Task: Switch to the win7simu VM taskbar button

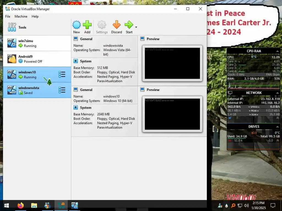Action: click(75, 206)
